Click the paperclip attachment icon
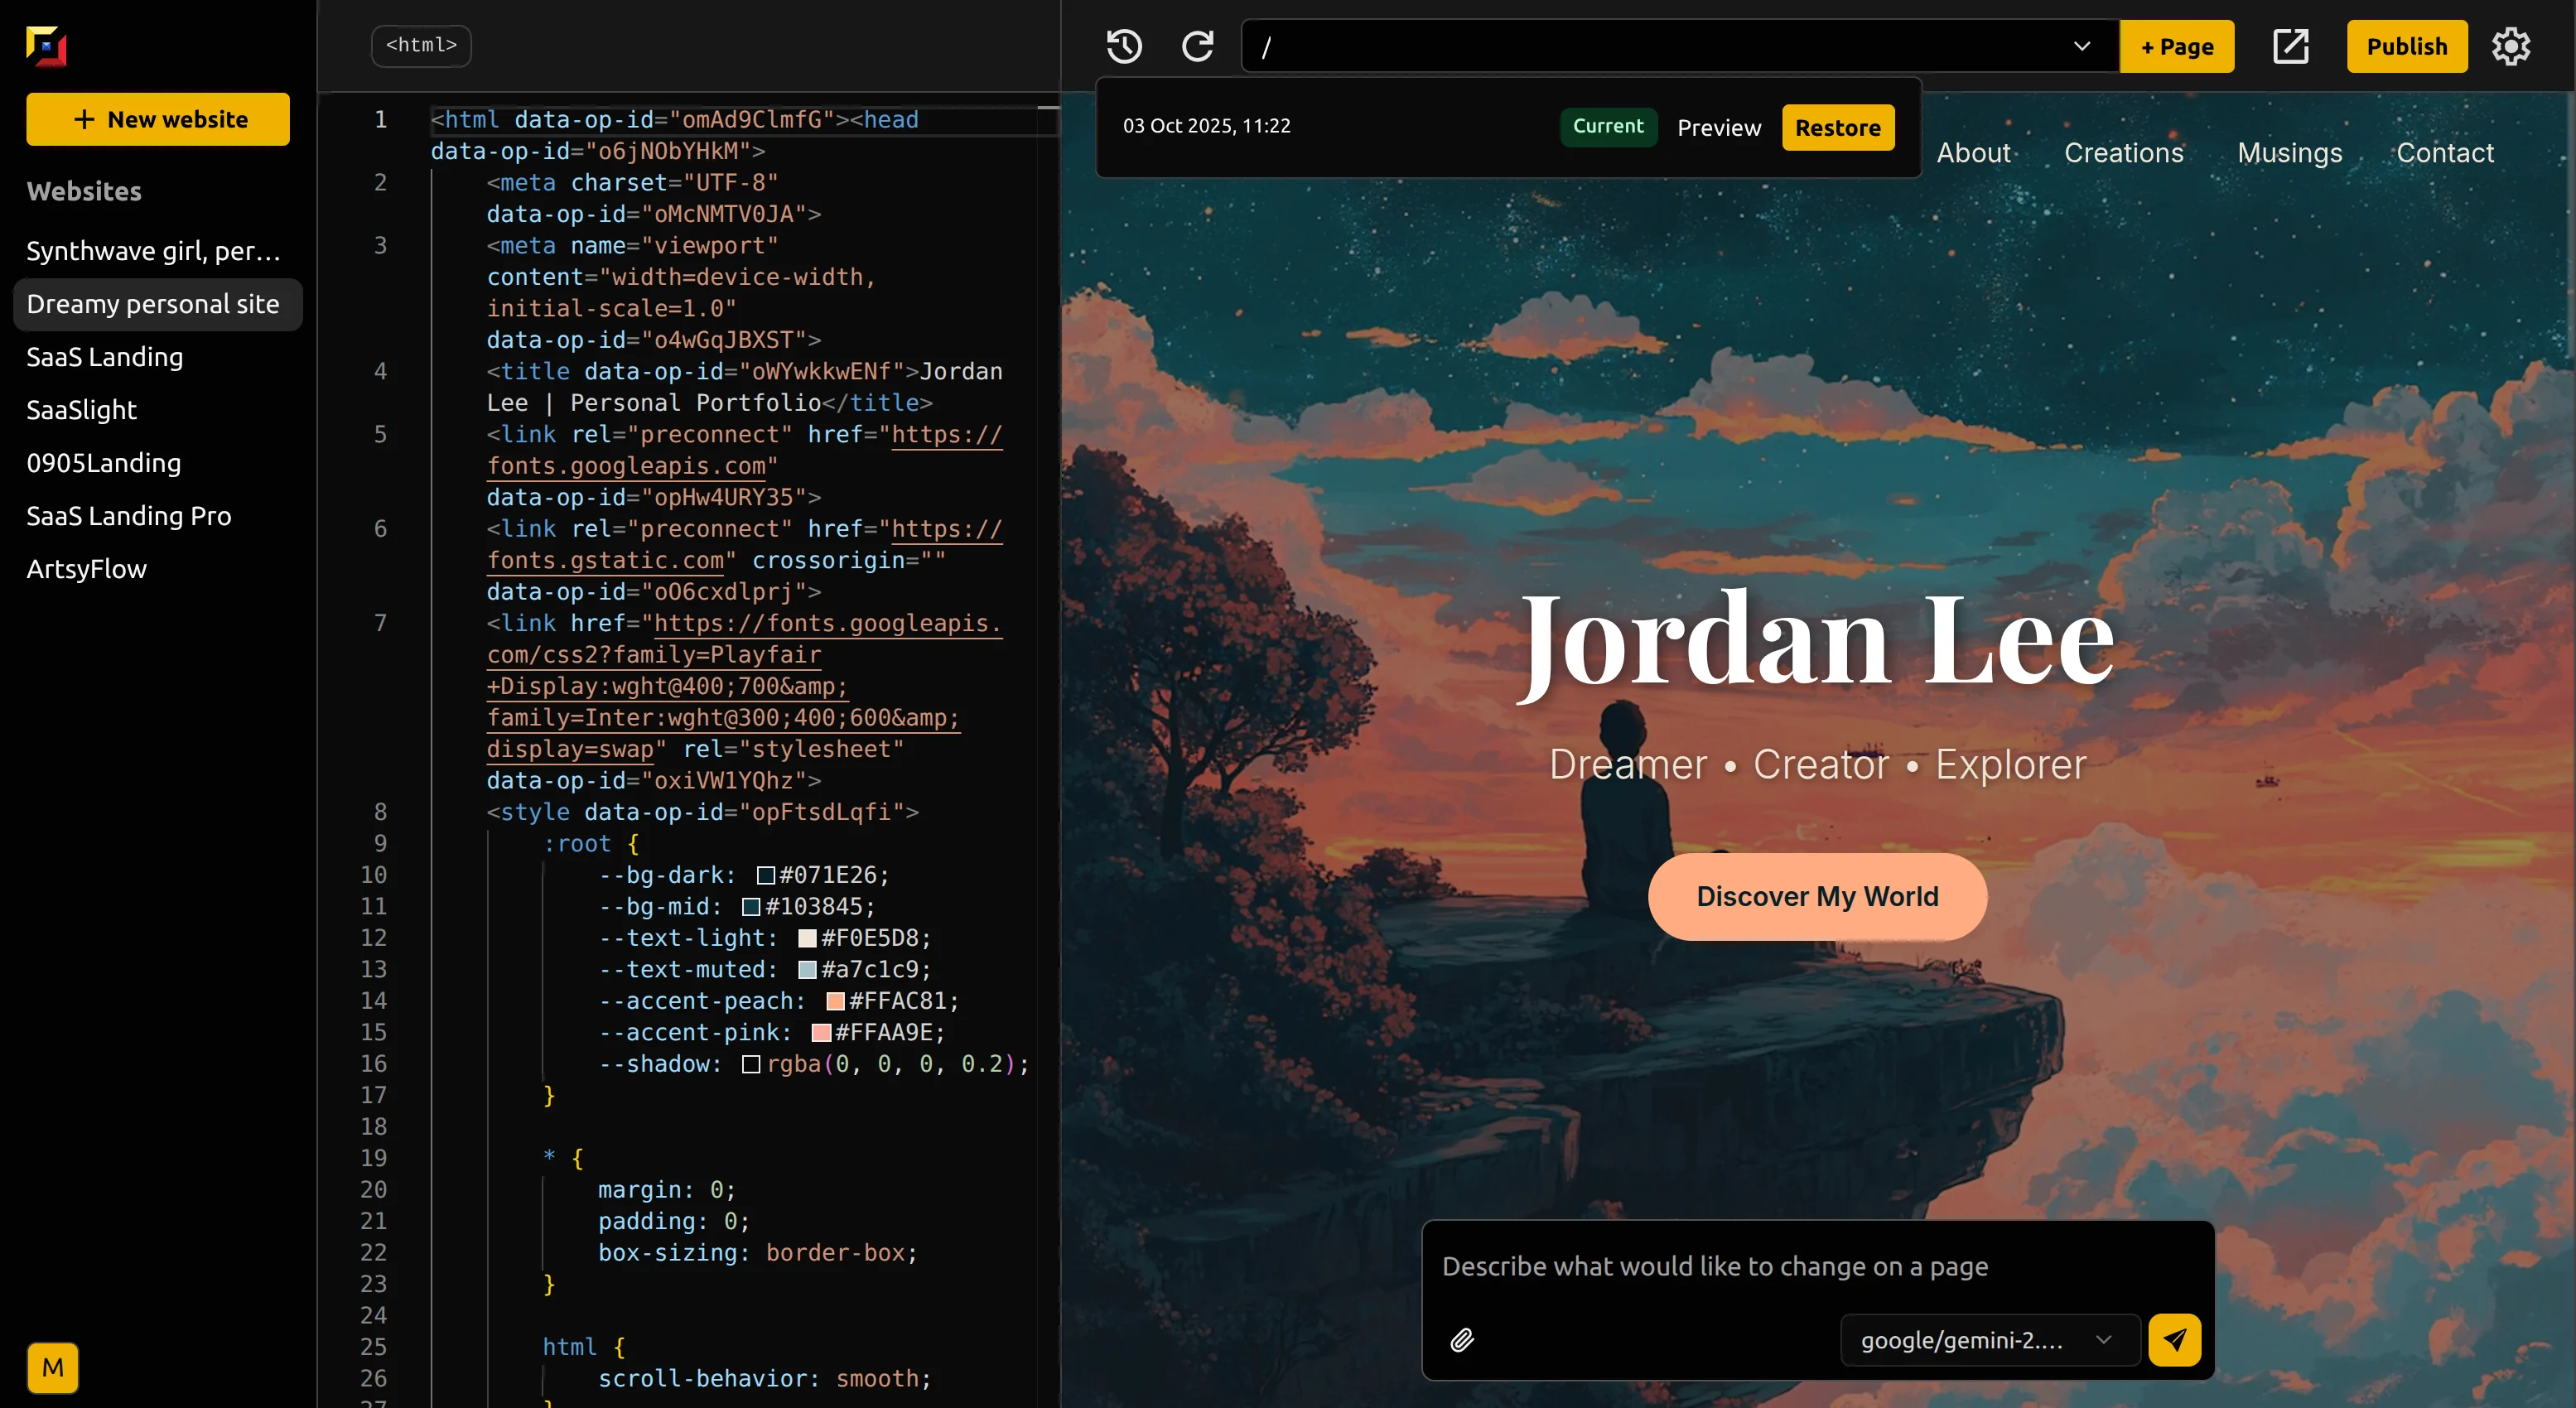The image size is (2576, 1408). (1462, 1340)
